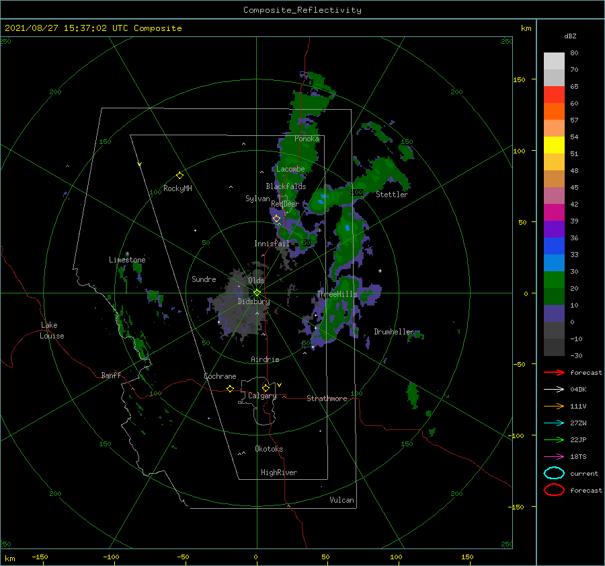
Task: Click the Limestone label
Action: (x=127, y=260)
